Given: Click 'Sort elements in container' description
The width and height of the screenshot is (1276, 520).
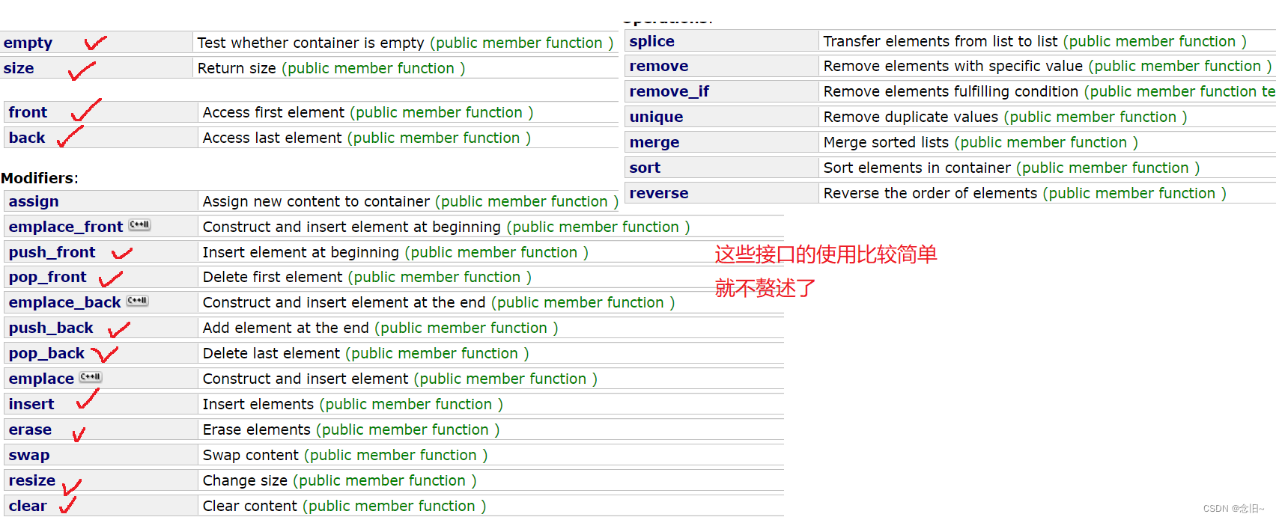Looking at the screenshot, I should click(x=917, y=168).
